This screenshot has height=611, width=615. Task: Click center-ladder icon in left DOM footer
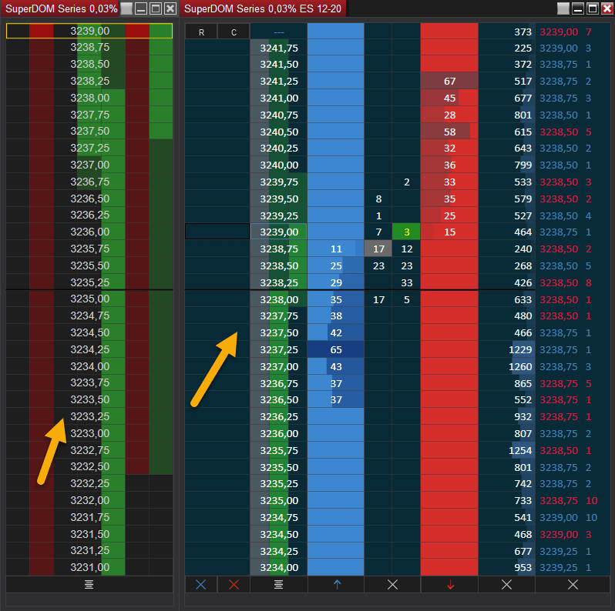[x=89, y=585]
